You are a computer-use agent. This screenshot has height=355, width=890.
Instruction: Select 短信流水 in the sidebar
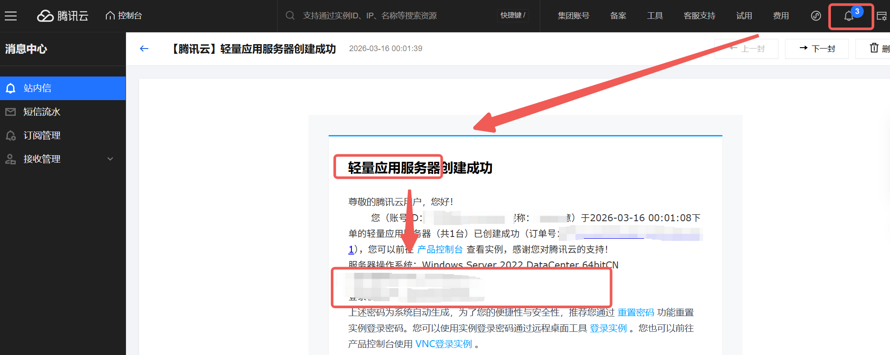click(x=63, y=112)
